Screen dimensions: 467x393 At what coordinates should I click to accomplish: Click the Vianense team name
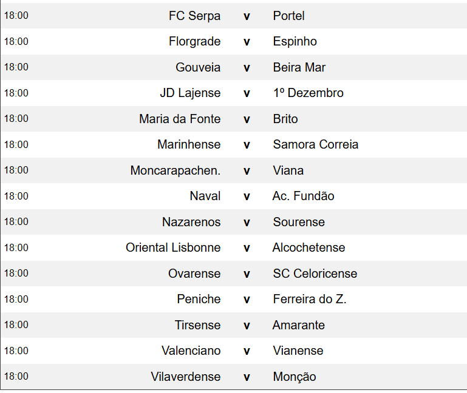[x=298, y=351]
